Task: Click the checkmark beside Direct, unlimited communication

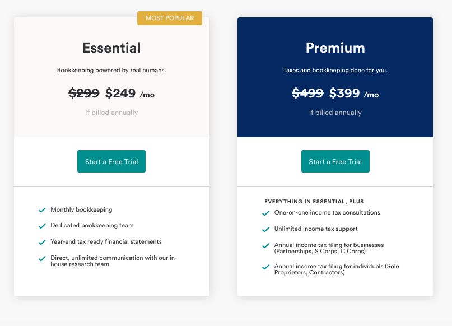Action: click(42, 258)
